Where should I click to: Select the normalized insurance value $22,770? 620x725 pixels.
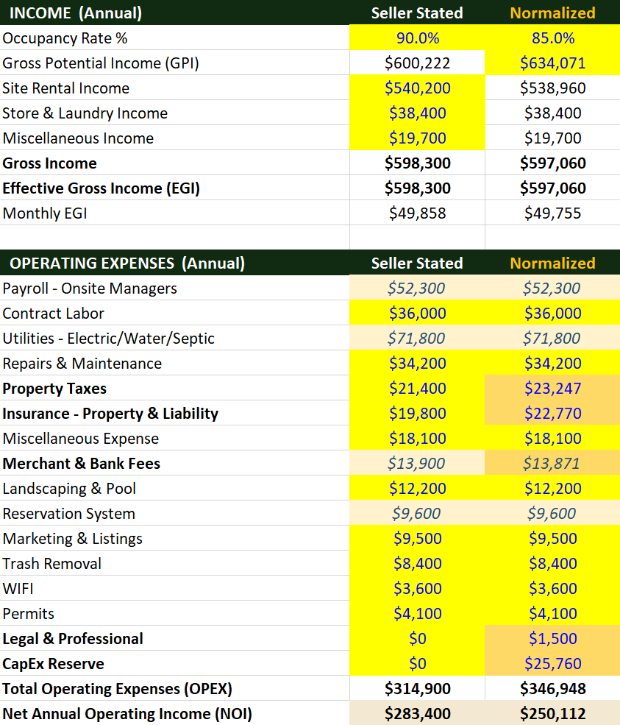pos(552,413)
